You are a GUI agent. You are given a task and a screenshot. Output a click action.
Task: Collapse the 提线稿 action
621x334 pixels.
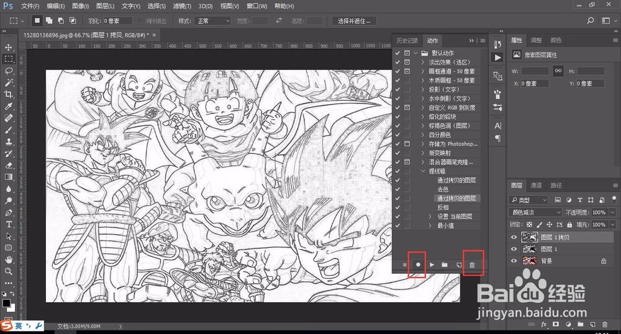422,171
